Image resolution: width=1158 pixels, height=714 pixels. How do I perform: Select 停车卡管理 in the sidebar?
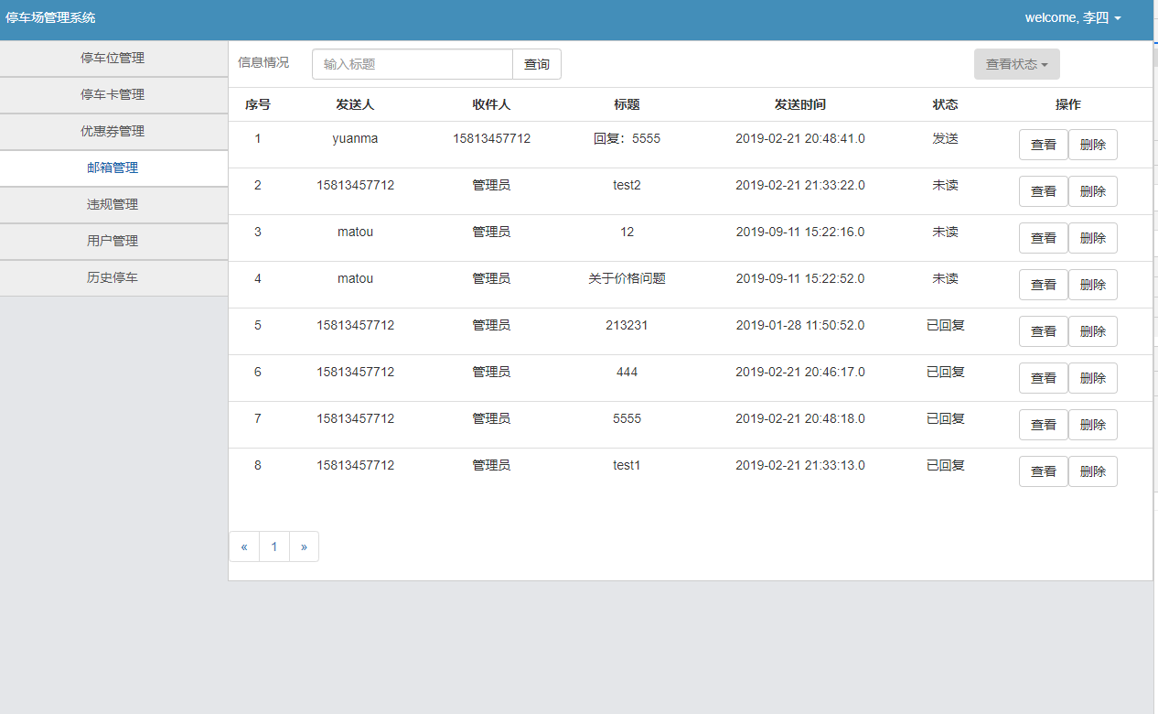click(x=113, y=94)
